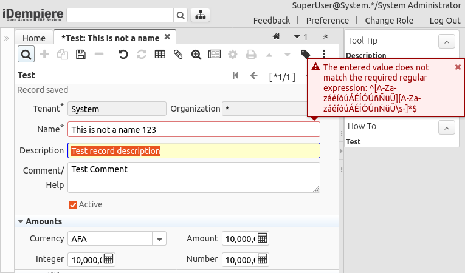Toggle grid view in toolbar
Image resolution: width=465 pixels, height=273 pixels.
tap(159, 55)
